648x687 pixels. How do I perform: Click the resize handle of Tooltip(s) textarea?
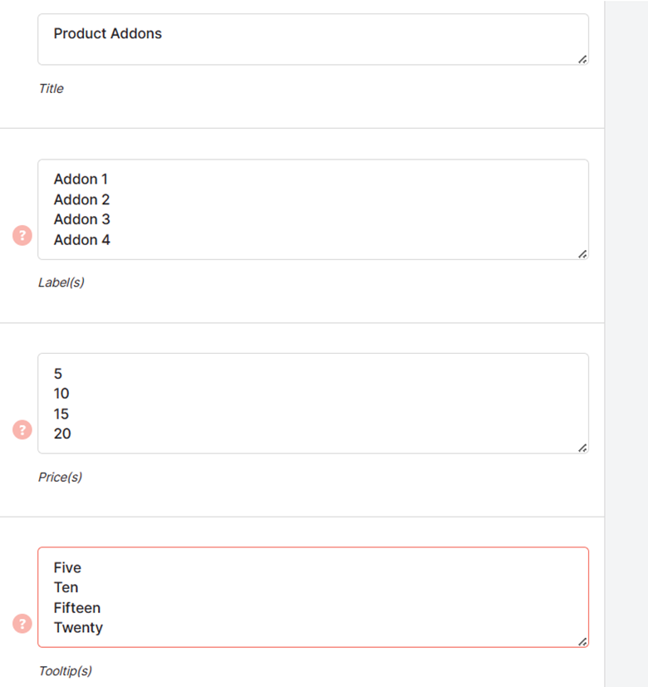point(582,642)
